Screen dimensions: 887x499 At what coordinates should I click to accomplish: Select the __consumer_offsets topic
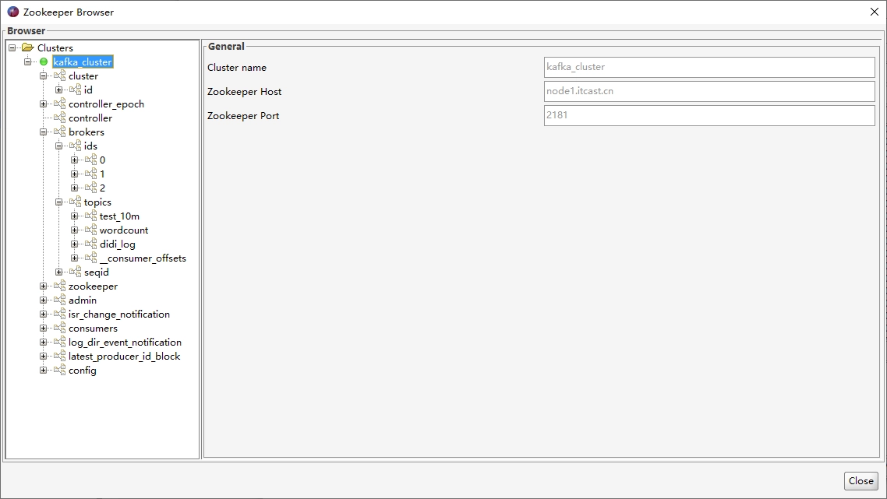(x=143, y=258)
